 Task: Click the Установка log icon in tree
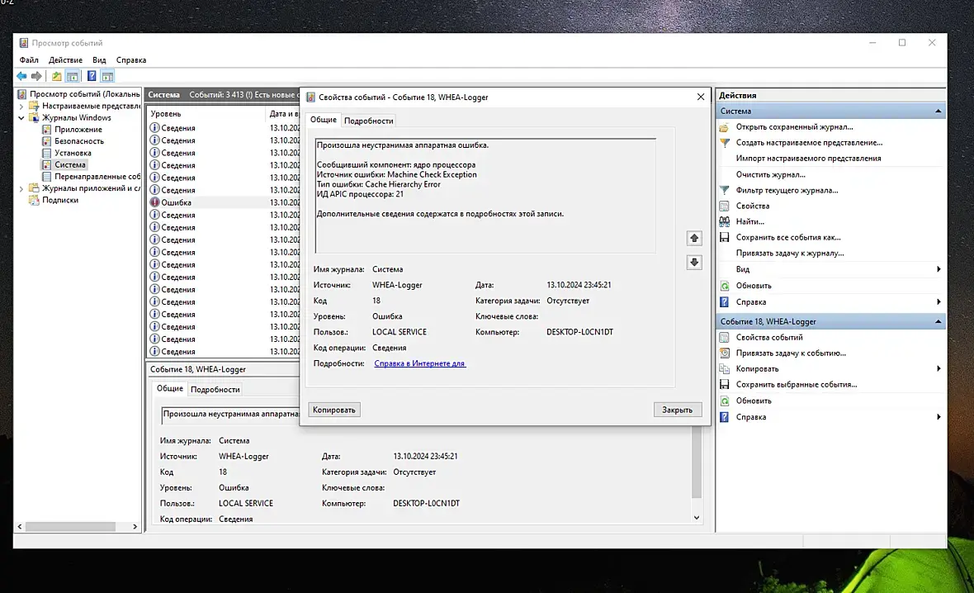pos(46,153)
